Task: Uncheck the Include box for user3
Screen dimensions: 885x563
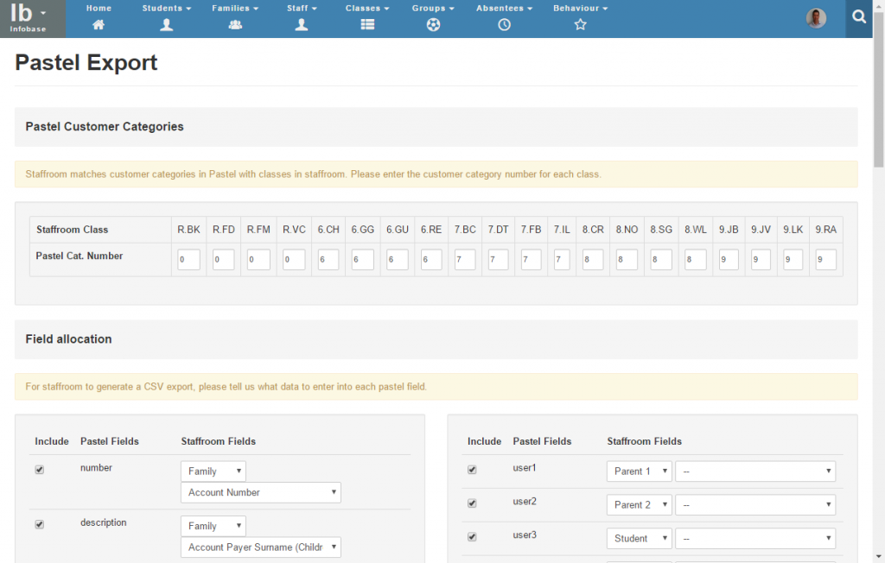Action: coord(473,536)
